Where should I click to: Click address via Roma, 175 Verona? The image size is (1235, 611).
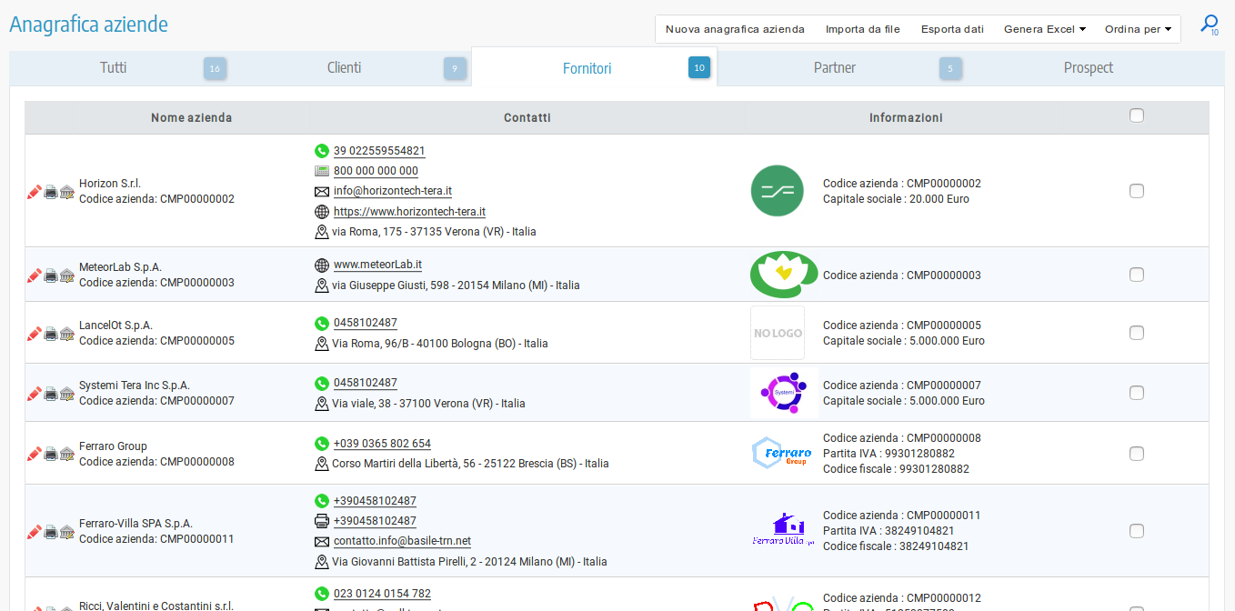tap(434, 232)
